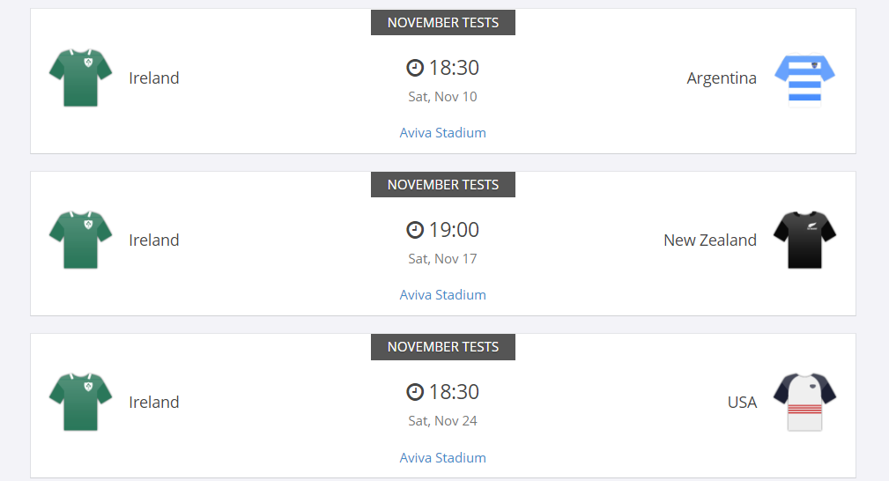
Task: Click Ireland jersey in New Zealand match
Action: (80, 240)
